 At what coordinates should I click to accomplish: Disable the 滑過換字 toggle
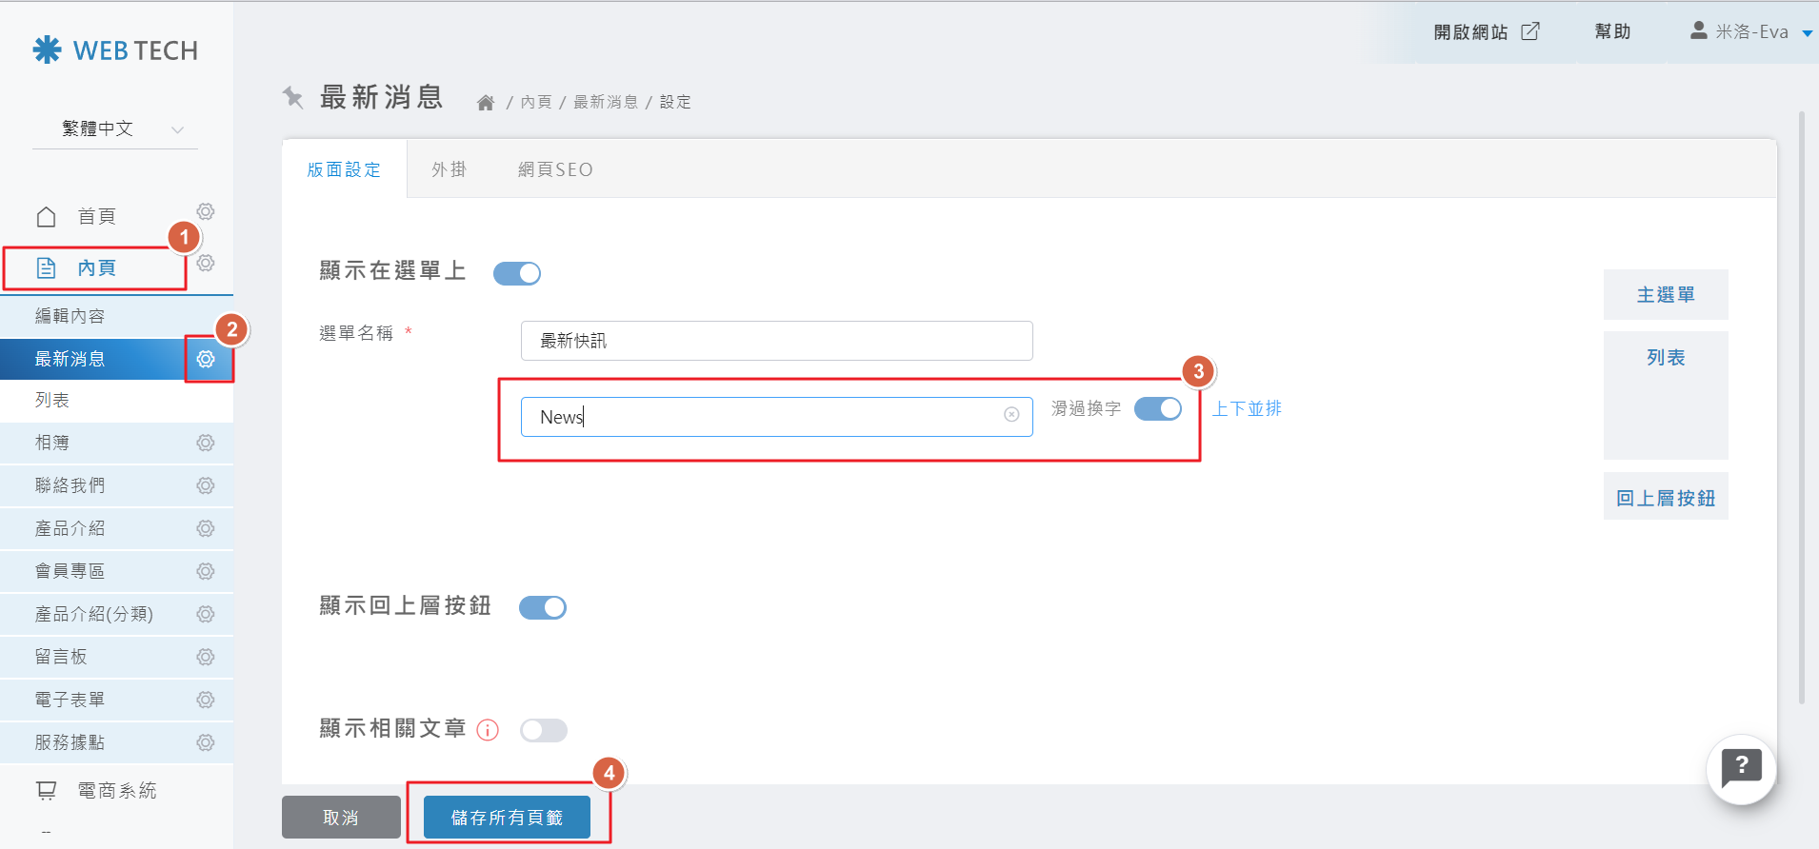(x=1158, y=409)
